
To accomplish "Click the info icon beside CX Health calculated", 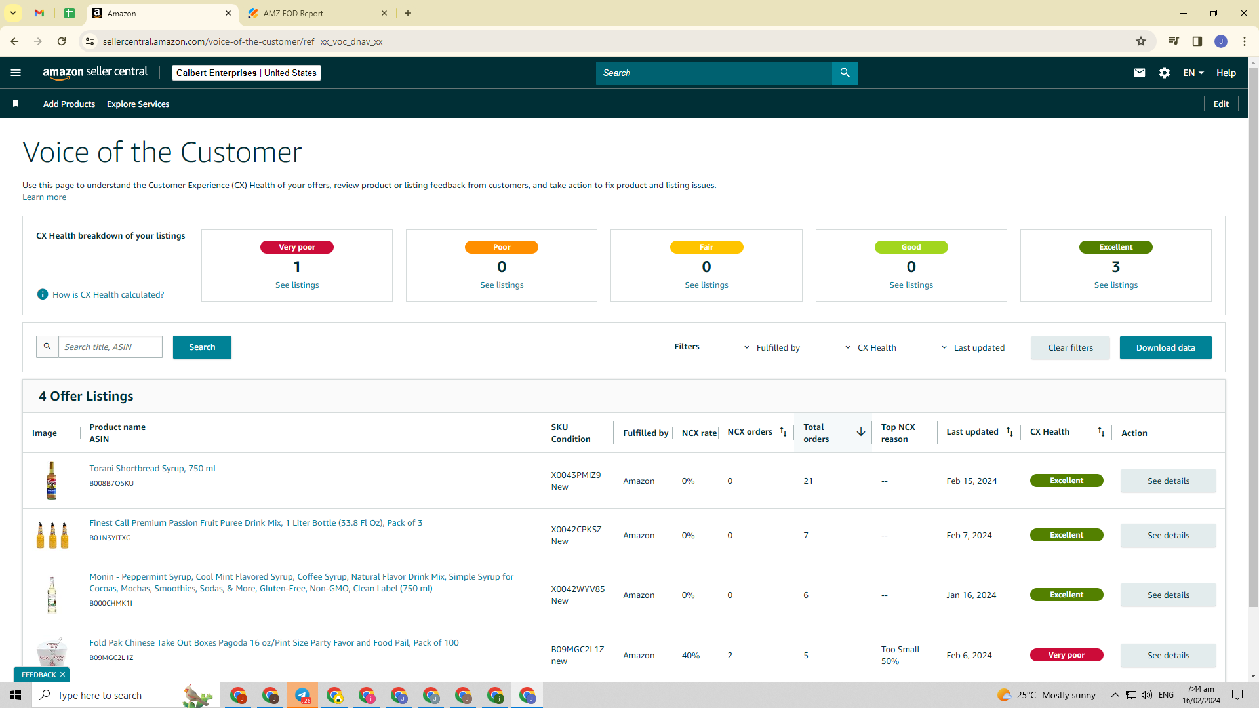I will pyautogui.click(x=43, y=294).
